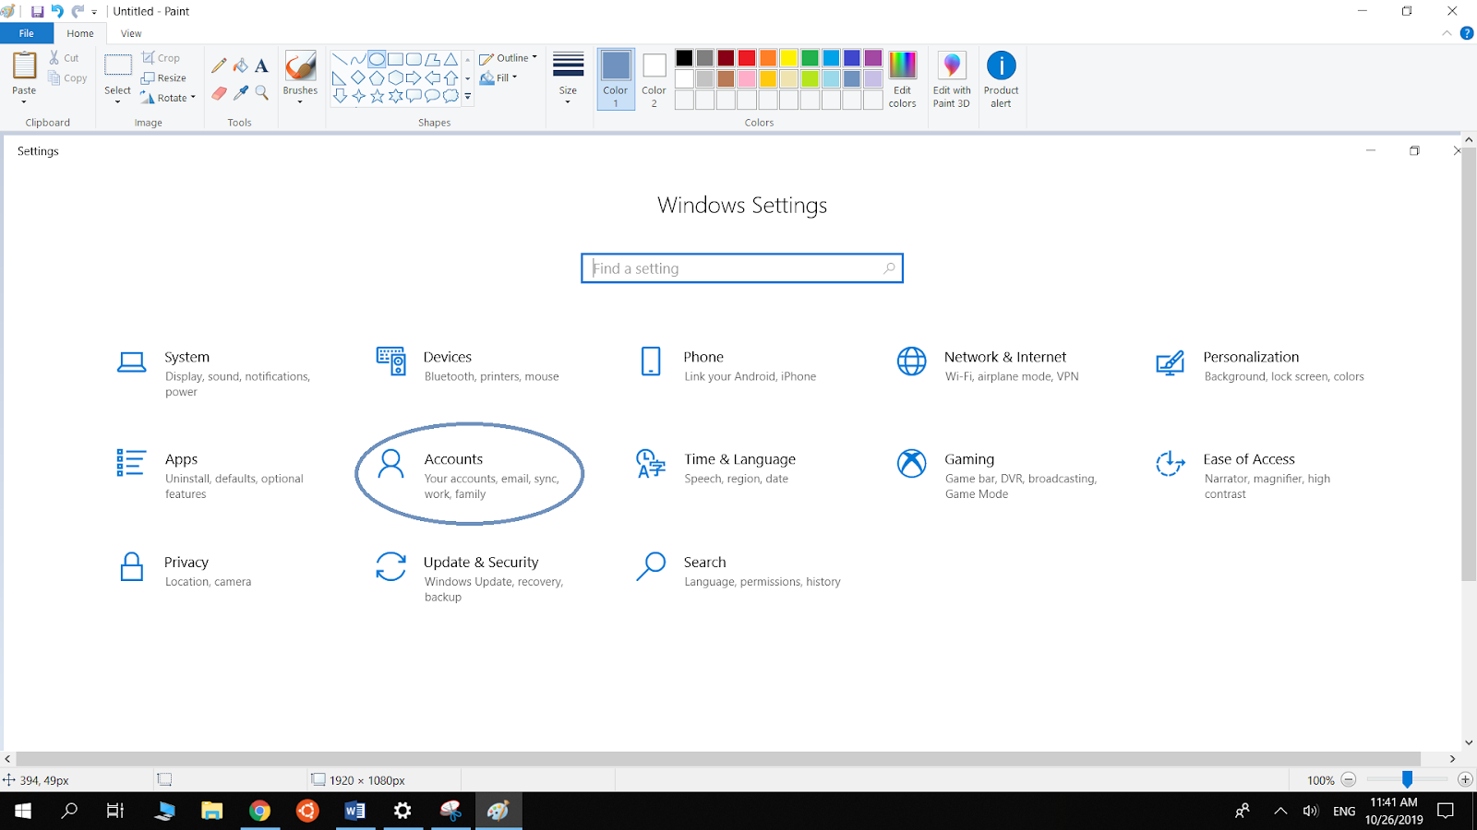Image resolution: width=1477 pixels, height=830 pixels.
Task: Open the Rotate dropdown
Action: tap(168, 98)
